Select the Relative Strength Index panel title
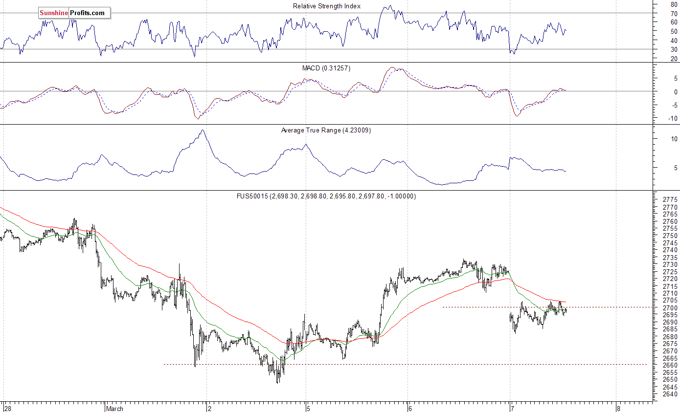 click(327, 6)
